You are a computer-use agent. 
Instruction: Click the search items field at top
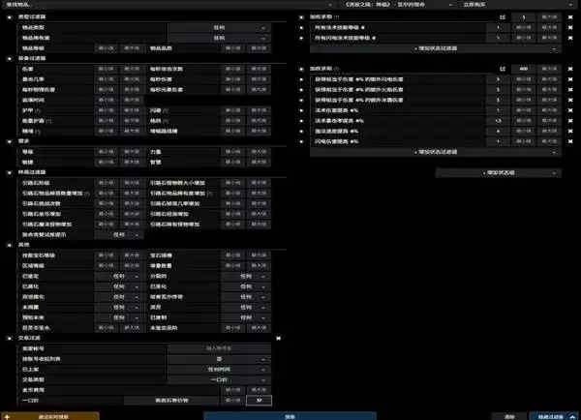(168, 5)
